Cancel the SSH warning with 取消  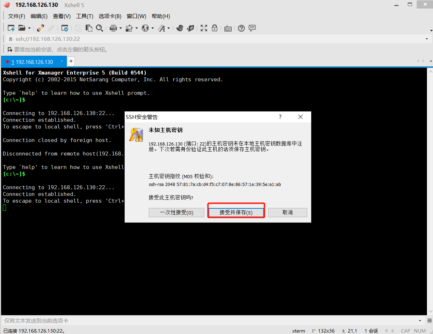click(288, 213)
